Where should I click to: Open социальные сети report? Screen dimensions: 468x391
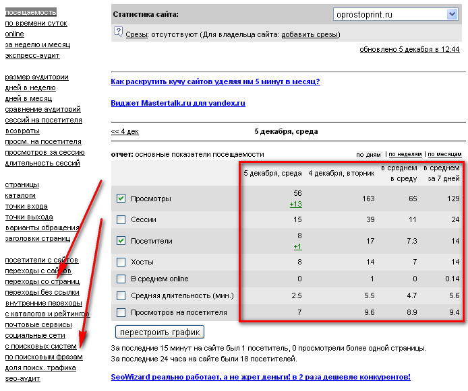[35, 336]
